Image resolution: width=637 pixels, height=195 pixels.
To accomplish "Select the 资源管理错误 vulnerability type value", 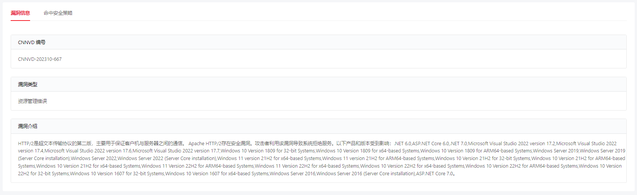I will coord(32,101).
